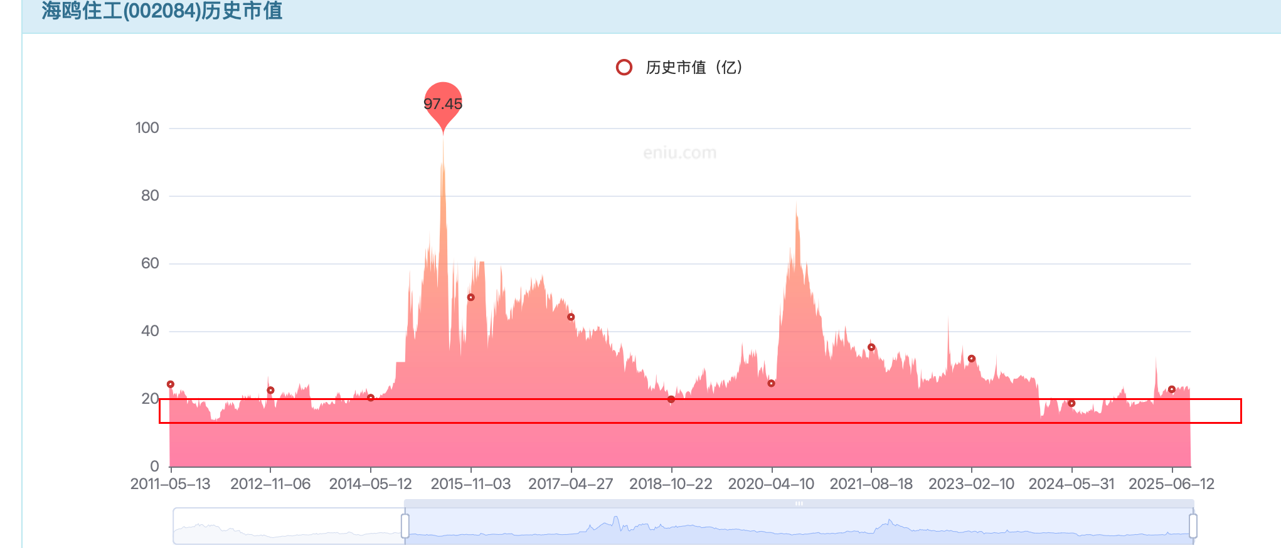Click the x-axis label 2023-02-10
Viewport: 1281px width, 548px height.
click(x=972, y=484)
